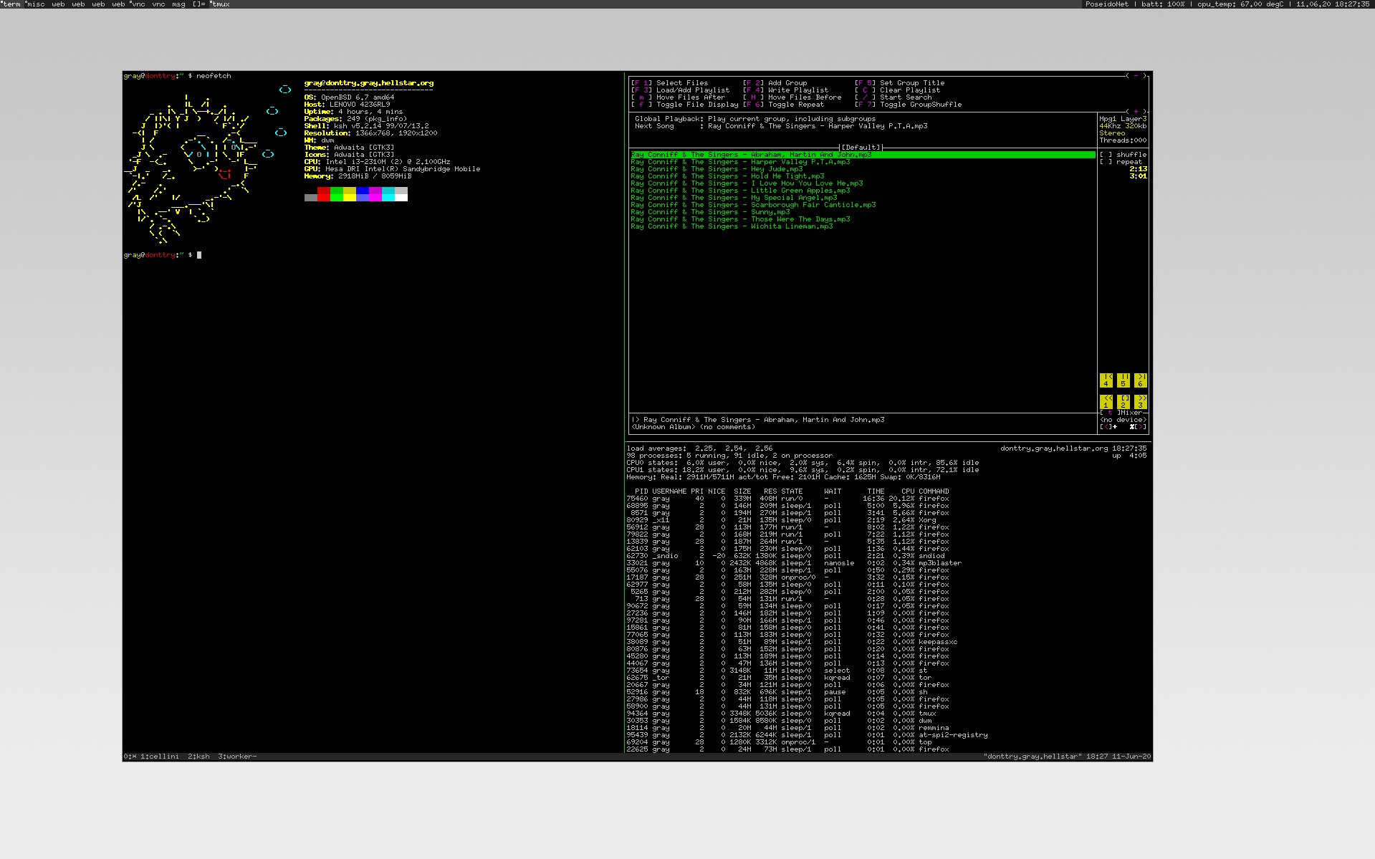
Task: Click the tmux window title in dwm bar
Action: pos(220,4)
